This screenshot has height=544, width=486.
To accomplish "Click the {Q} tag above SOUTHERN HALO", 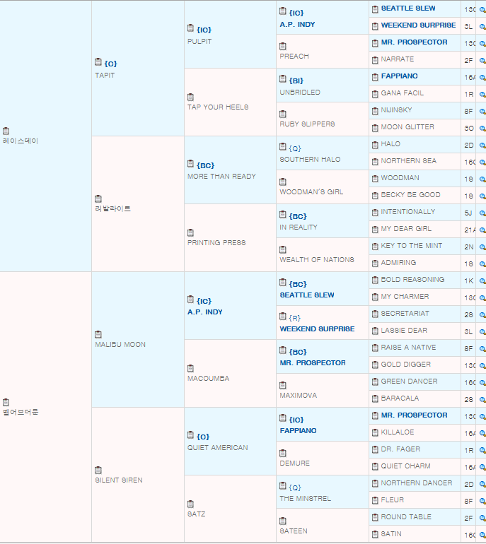I will [295, 149].
